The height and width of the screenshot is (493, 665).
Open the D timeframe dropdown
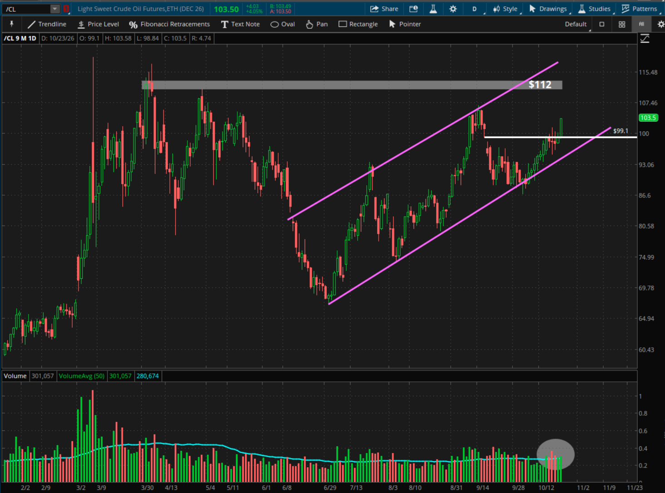click(476, 9)
